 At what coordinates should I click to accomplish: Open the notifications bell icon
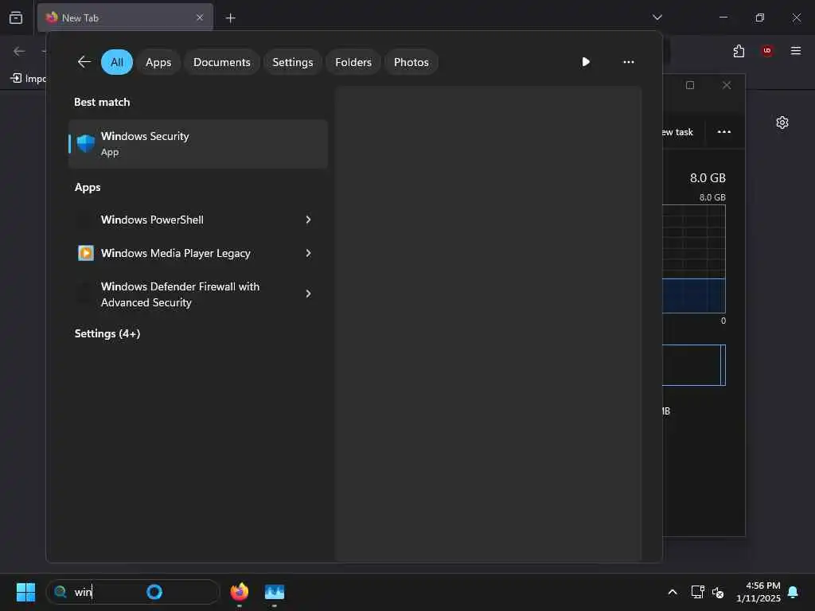point(794,592)
